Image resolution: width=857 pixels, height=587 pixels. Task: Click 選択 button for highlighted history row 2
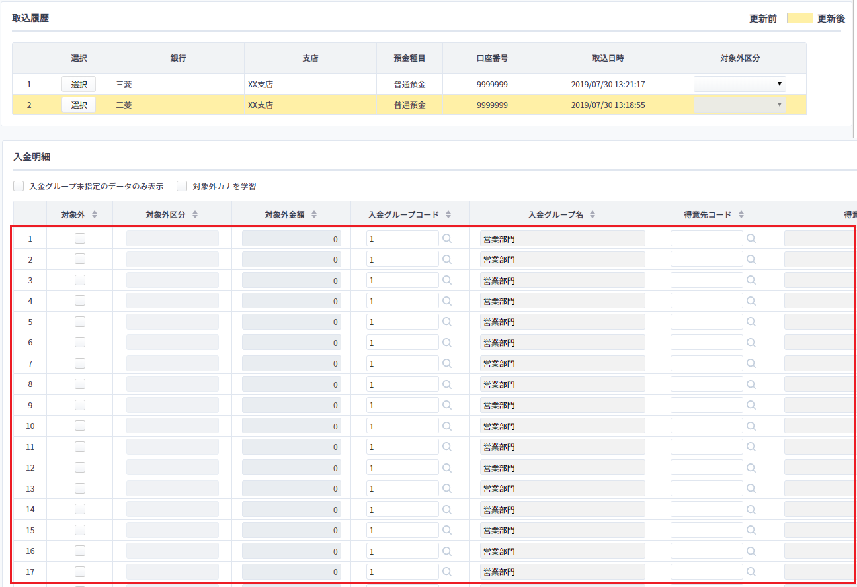coord(79,105)
